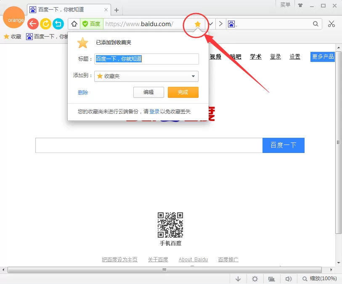Click the green Baidu security shield badge

(92, 24)
